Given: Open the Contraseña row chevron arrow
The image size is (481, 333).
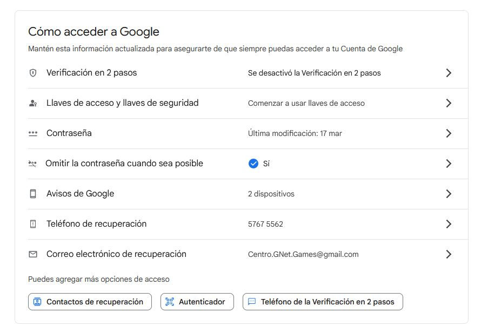Looking at the screenshot, I should click(x=448, y=133).
